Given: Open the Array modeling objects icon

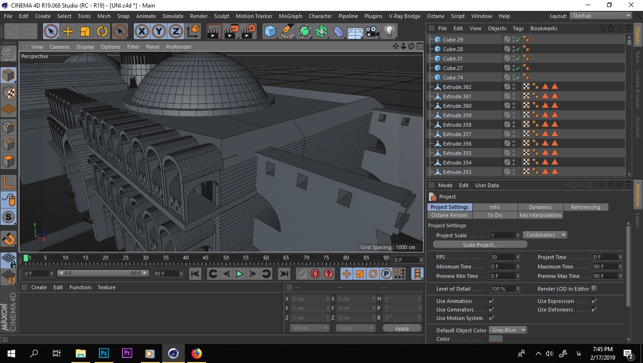Looking at the screenshot, I should click(x=321, y=32).
